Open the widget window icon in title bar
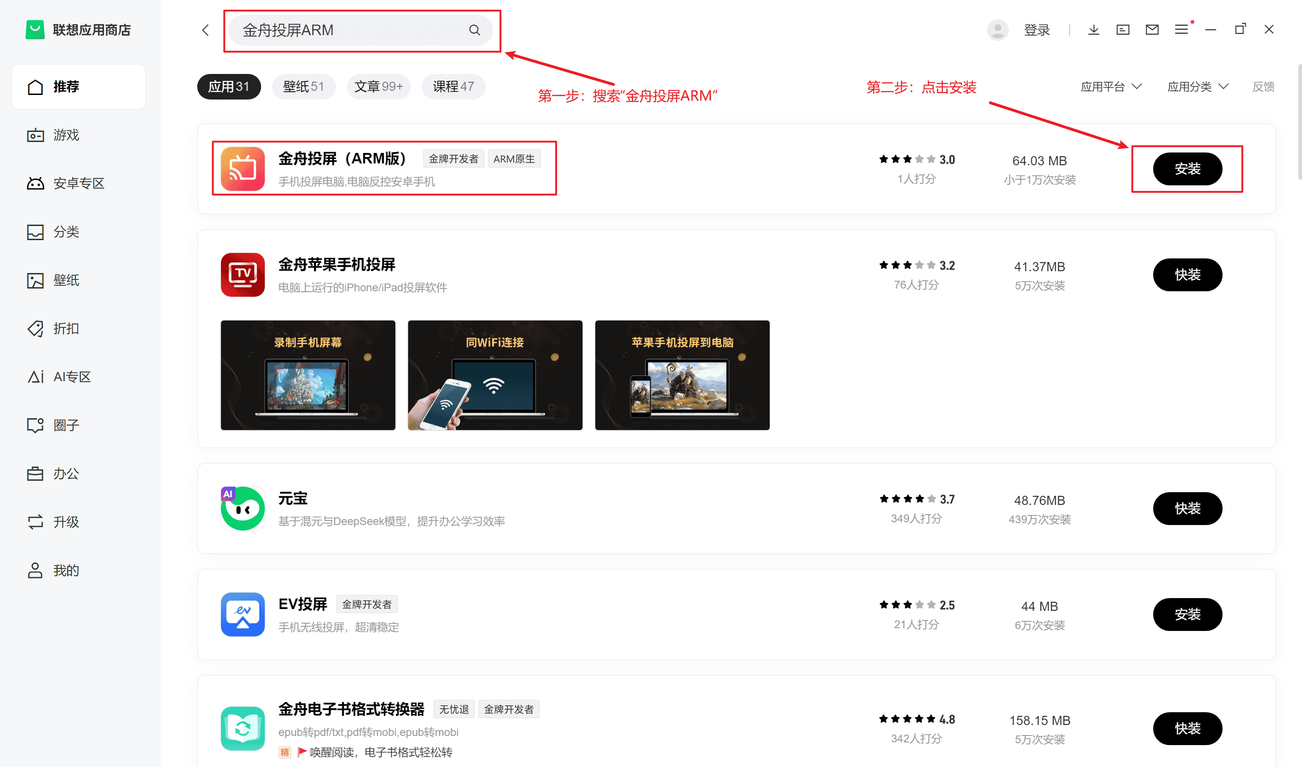 click(1123, 30)
